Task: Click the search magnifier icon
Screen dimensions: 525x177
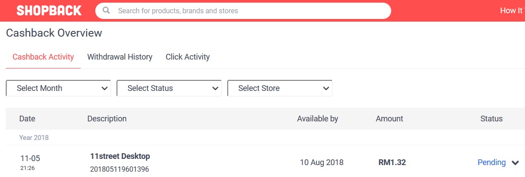Action: pyautogui.click(x=106, y=11)
